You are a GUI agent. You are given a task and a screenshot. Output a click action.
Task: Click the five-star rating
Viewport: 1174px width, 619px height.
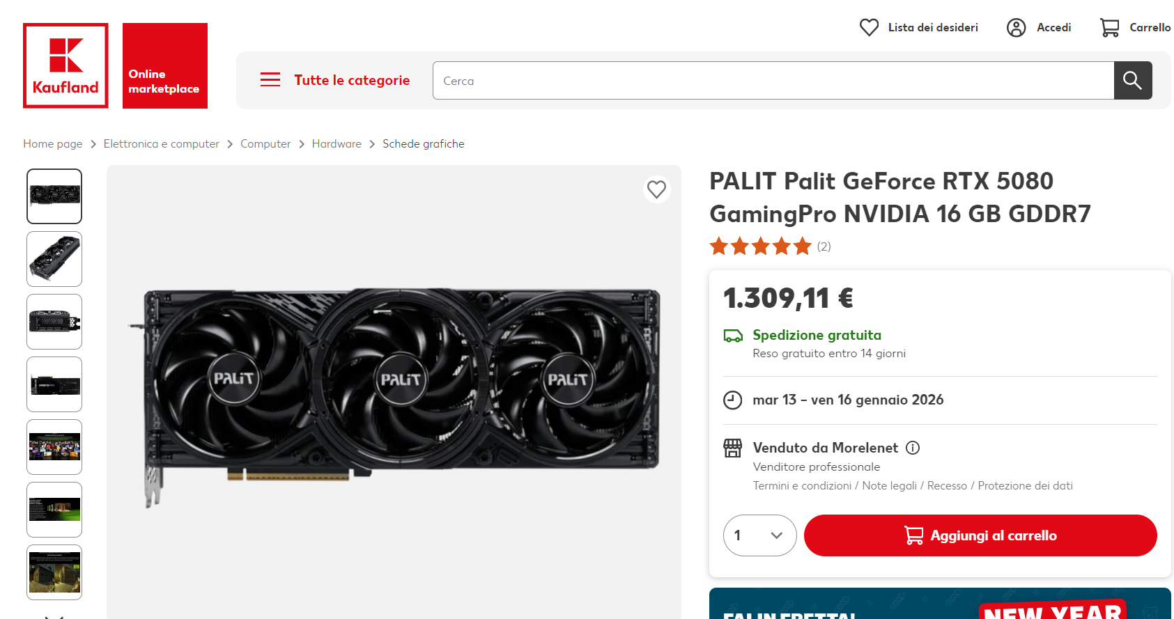tap(760, 246)
